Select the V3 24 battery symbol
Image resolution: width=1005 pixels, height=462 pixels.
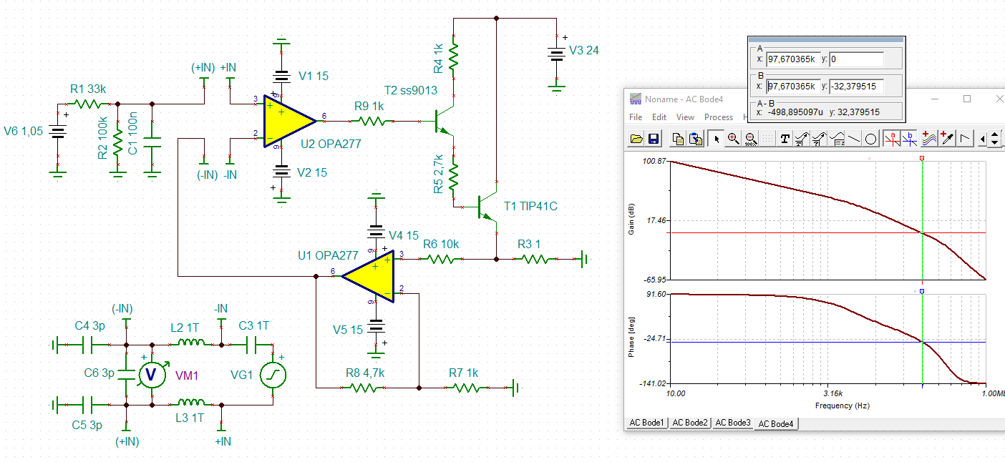click(556, 54)
